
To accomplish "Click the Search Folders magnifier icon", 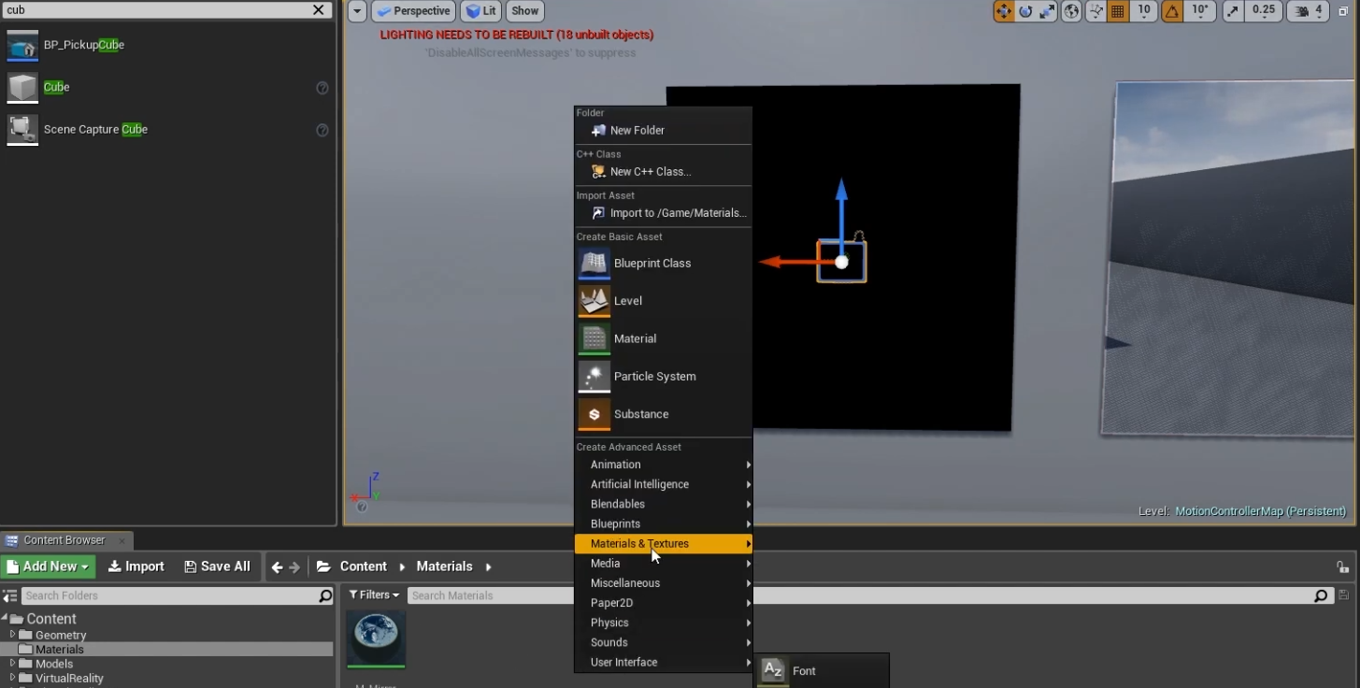I will click(x=325, y=595).
